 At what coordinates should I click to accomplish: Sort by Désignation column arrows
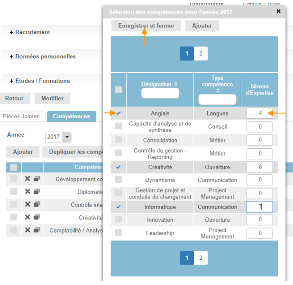[176, 84]
